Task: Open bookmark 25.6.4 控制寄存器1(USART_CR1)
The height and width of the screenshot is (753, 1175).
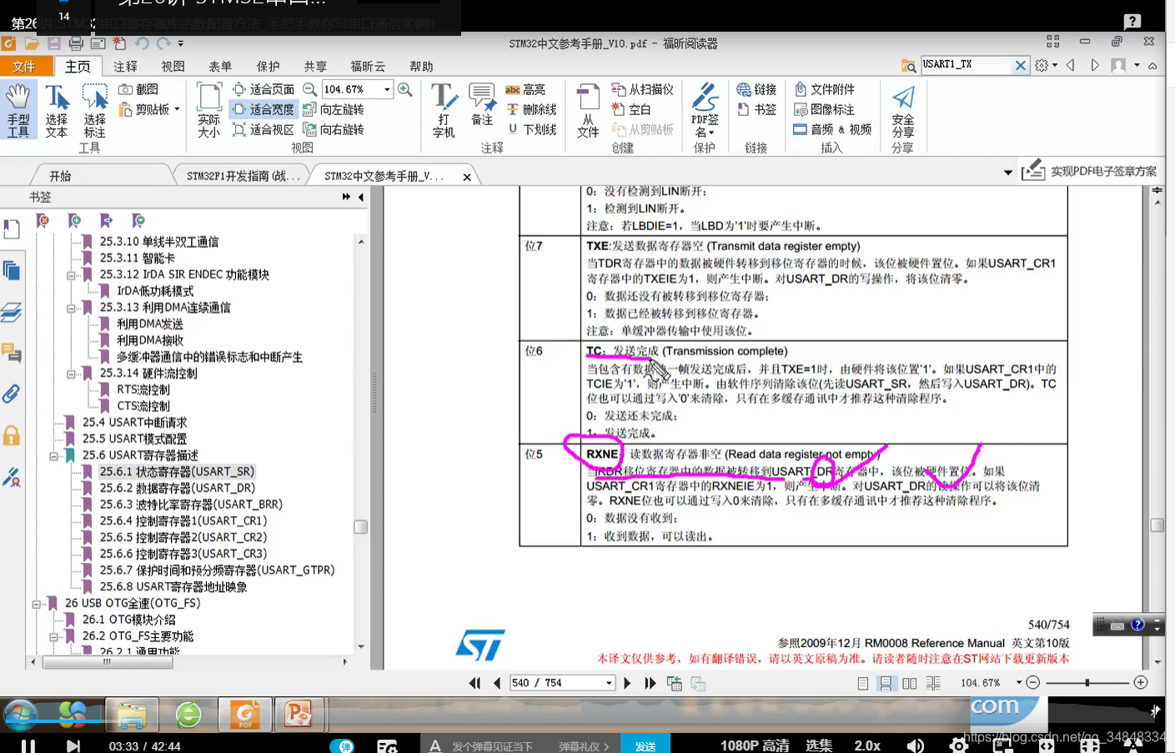Action: pyautogui.click(x=183, y=521)
